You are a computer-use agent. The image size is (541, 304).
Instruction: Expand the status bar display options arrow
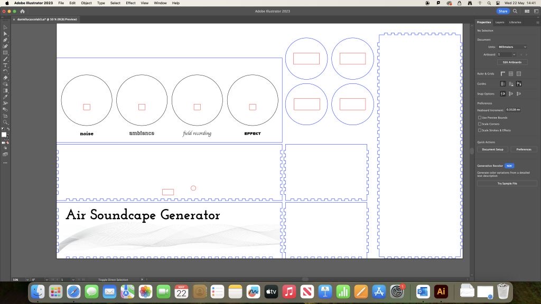(x=142, y=280)
